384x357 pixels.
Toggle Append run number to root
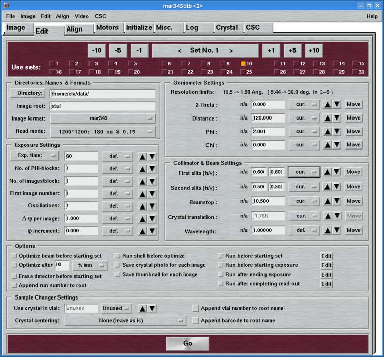pyautogui.click(x=14, y=286)
